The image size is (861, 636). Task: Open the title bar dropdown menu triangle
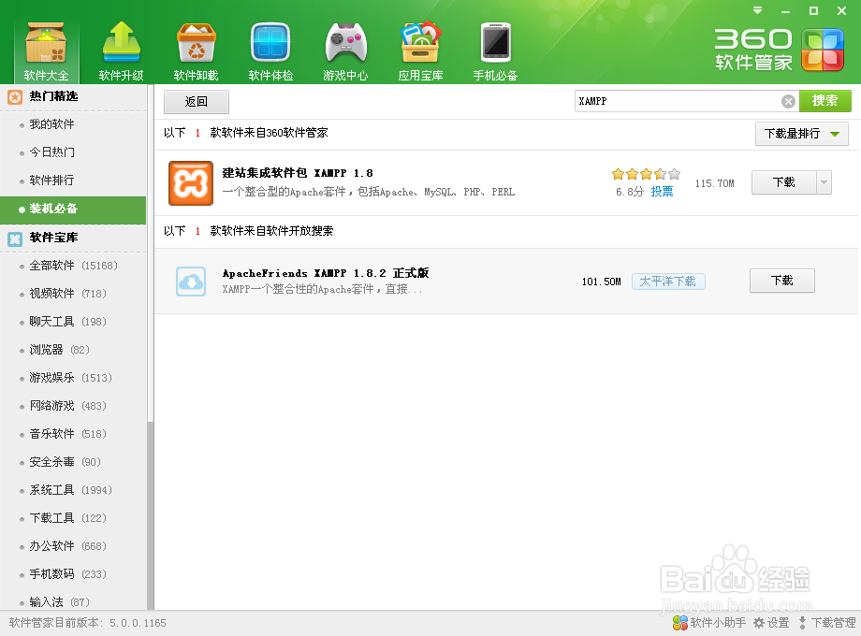(758, 10)
